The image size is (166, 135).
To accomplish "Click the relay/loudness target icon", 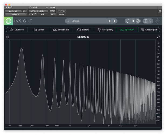I will pos(138,21).
